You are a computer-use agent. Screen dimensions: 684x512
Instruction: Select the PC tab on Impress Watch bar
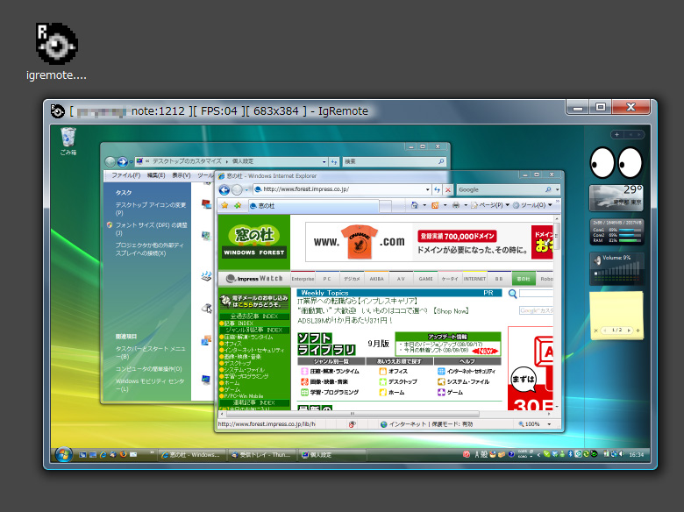(x=327, y=279)
